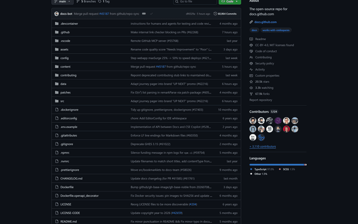Click the Activity pulse icon
Viewport: 358px width, 224px height.
[251, 69]
